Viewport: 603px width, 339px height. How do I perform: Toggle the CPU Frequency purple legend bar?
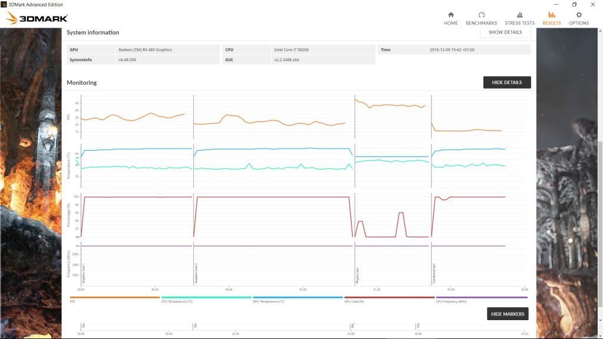pyautogui.click(x=482, y=297)
